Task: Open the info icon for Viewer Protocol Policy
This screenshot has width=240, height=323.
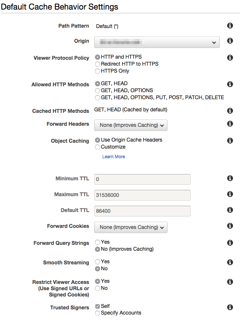Action: click(230, 58)
